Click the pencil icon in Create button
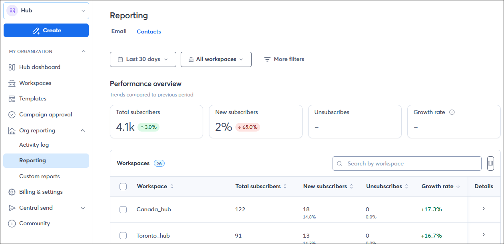This screenshot has height=244, width=504. [36, 31]
